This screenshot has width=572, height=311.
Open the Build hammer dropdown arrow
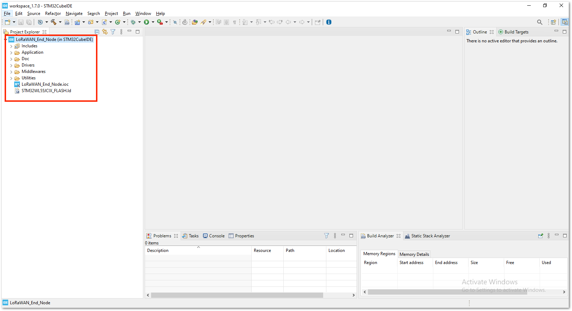[60, 22]
